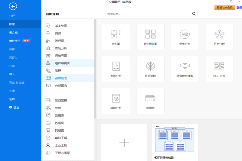Click the back arrow icon

pyautogui.click(x=13, y=6)
